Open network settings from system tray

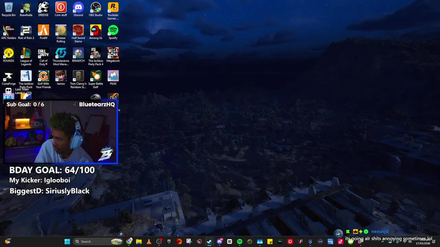click(x=404, y=242)
